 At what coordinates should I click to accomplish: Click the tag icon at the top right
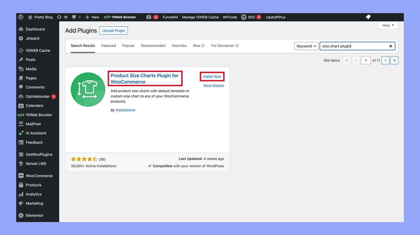tap(368, 17)
